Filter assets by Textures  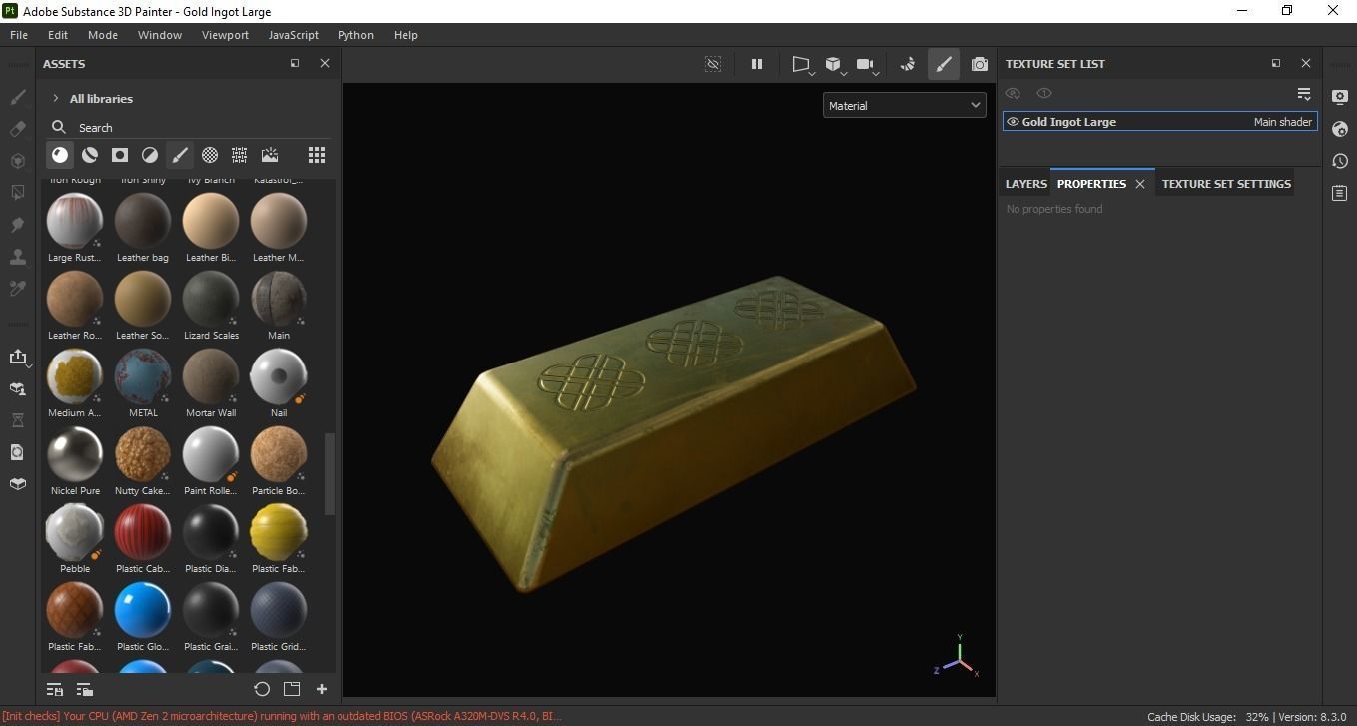[240, 155]
